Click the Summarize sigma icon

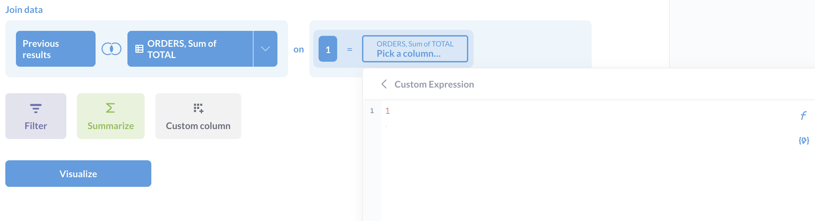(x=111, y=108)
